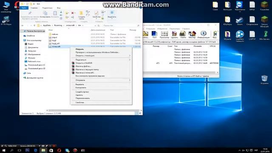Screen dimensions: 272x153
Task: Click the Bandicam camera screenshot icon
Action: click(43, 146)
